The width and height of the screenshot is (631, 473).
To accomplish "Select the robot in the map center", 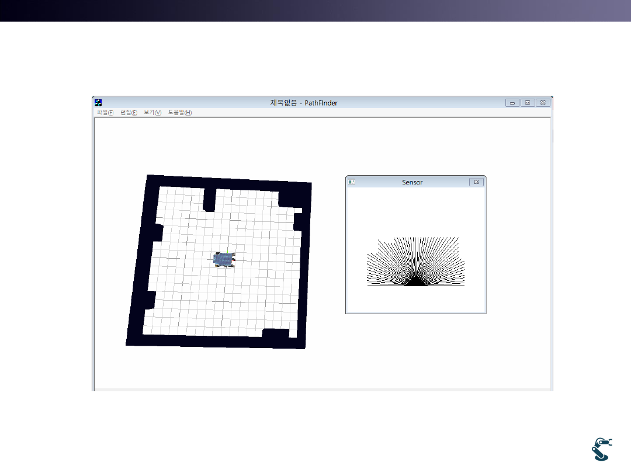I will pos(224,259).
